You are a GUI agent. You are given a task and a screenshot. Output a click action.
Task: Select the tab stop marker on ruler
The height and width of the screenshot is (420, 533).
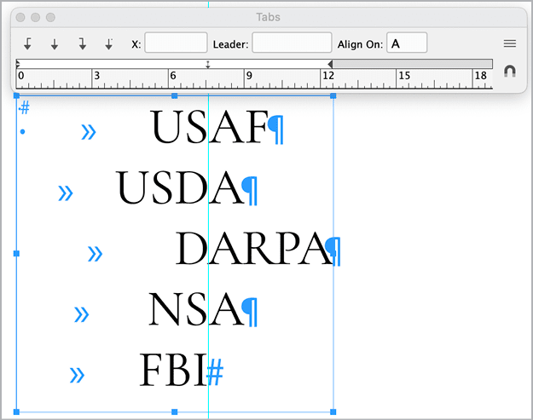point(208,65)
